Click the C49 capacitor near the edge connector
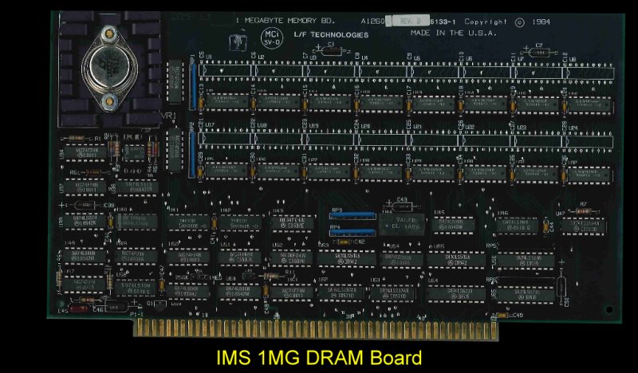 (502, 316)
